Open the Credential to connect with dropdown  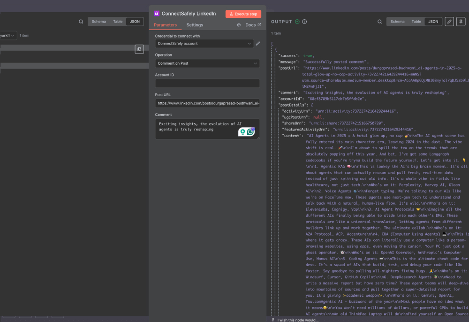[x=204, y=43]
